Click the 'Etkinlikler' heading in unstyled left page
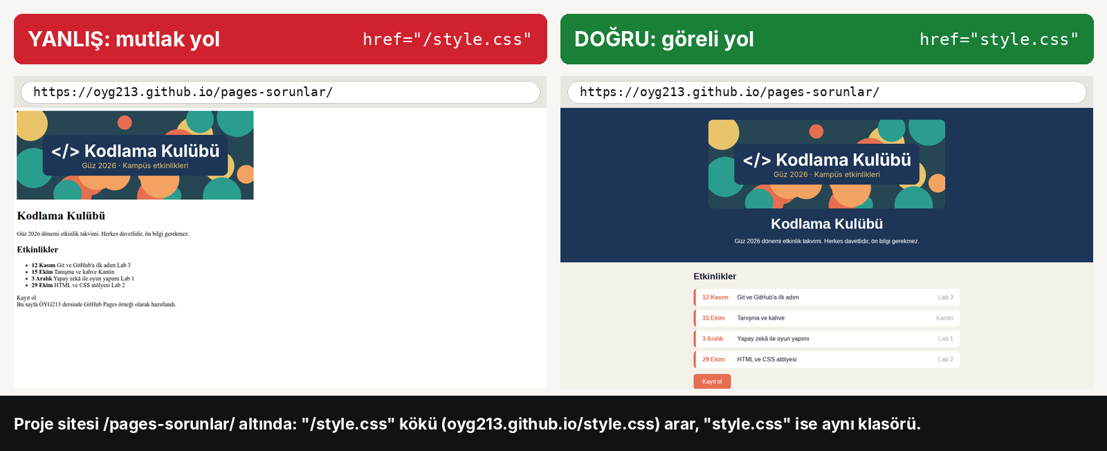Image resolution: width=1107 pixels, height=451 pixels. (x=37, y=250)
